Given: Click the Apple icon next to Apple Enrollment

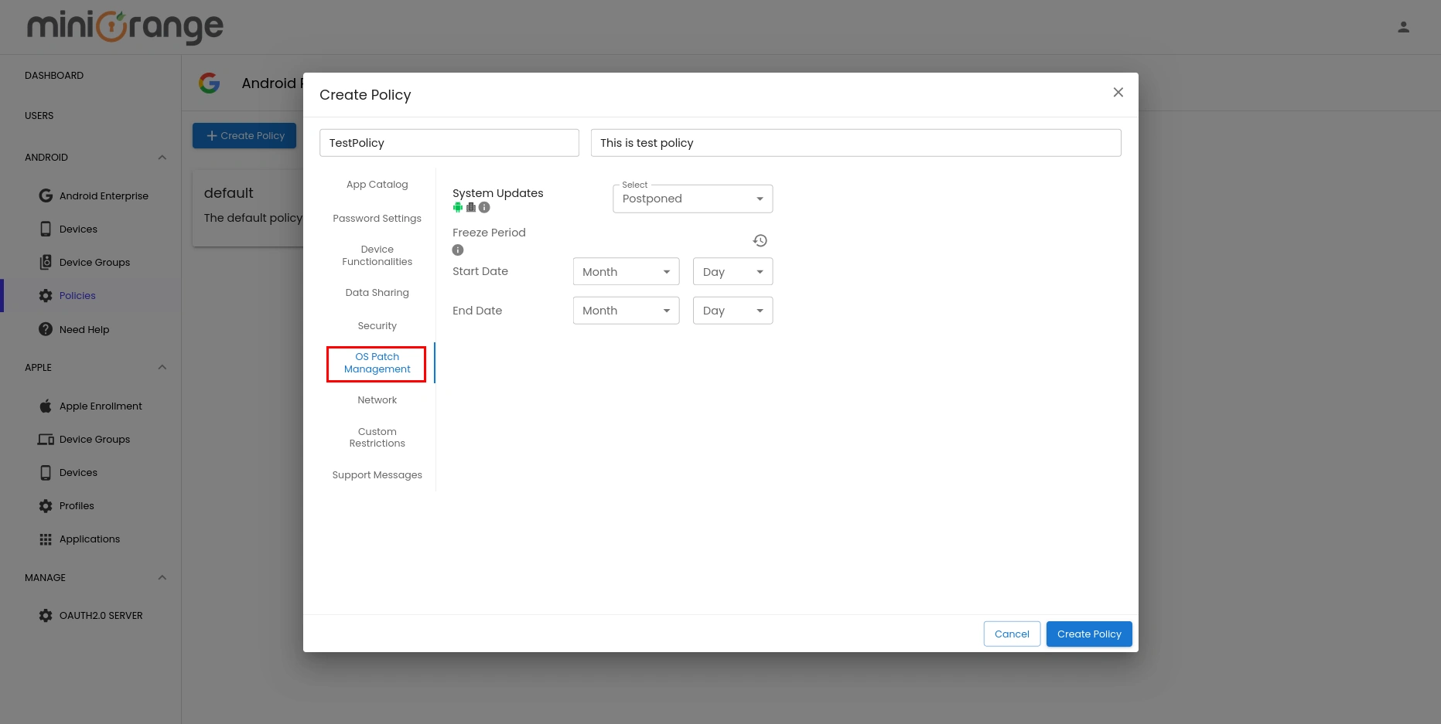Looking at the screenshot, I should (x=46, y=406).
